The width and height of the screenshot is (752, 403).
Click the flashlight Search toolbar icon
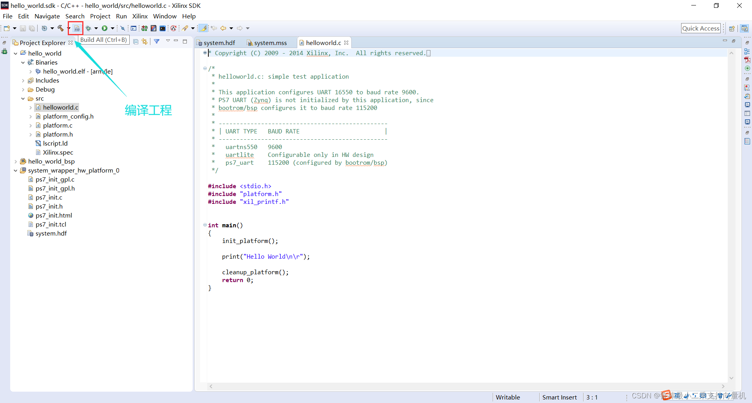(x=185, y=28)
